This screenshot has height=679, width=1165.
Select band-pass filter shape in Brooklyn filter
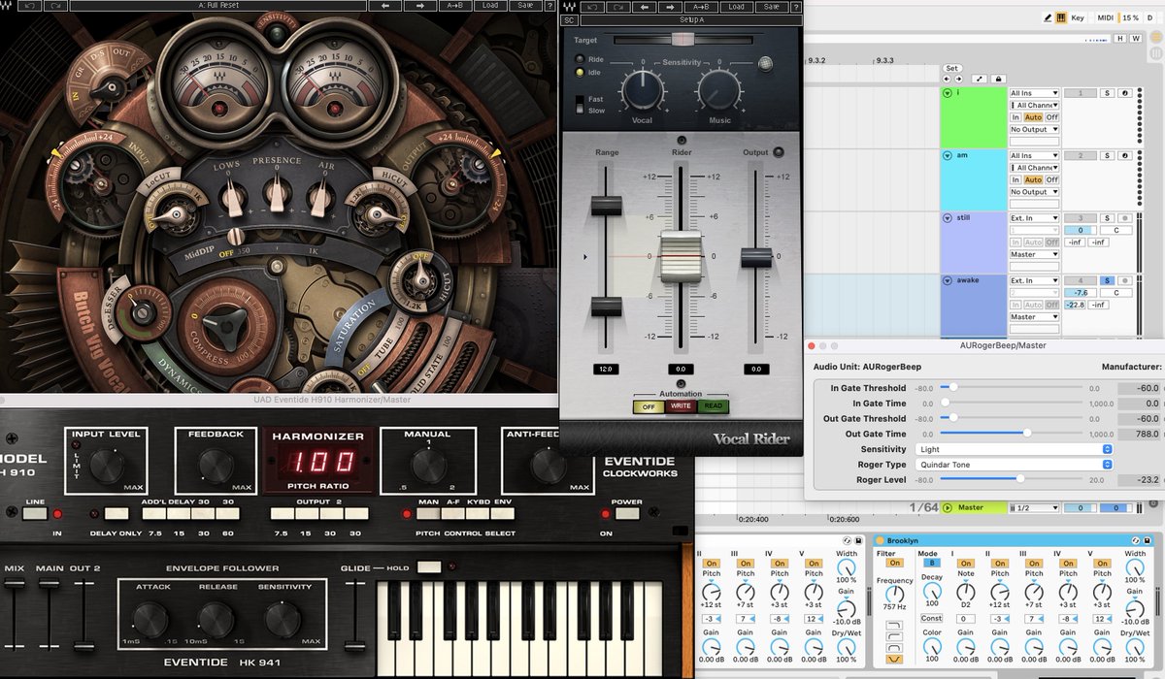pyautogui.click(x=894, y=647)
